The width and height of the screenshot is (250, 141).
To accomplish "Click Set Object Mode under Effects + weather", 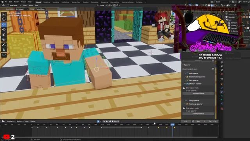I will click(198, 93).
